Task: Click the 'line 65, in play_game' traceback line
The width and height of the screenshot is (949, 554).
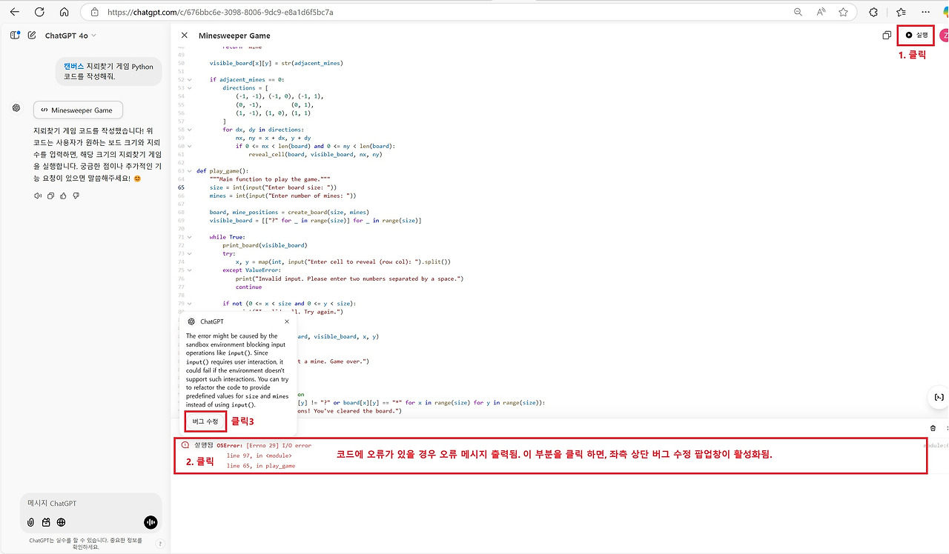Action: [261, 466]
